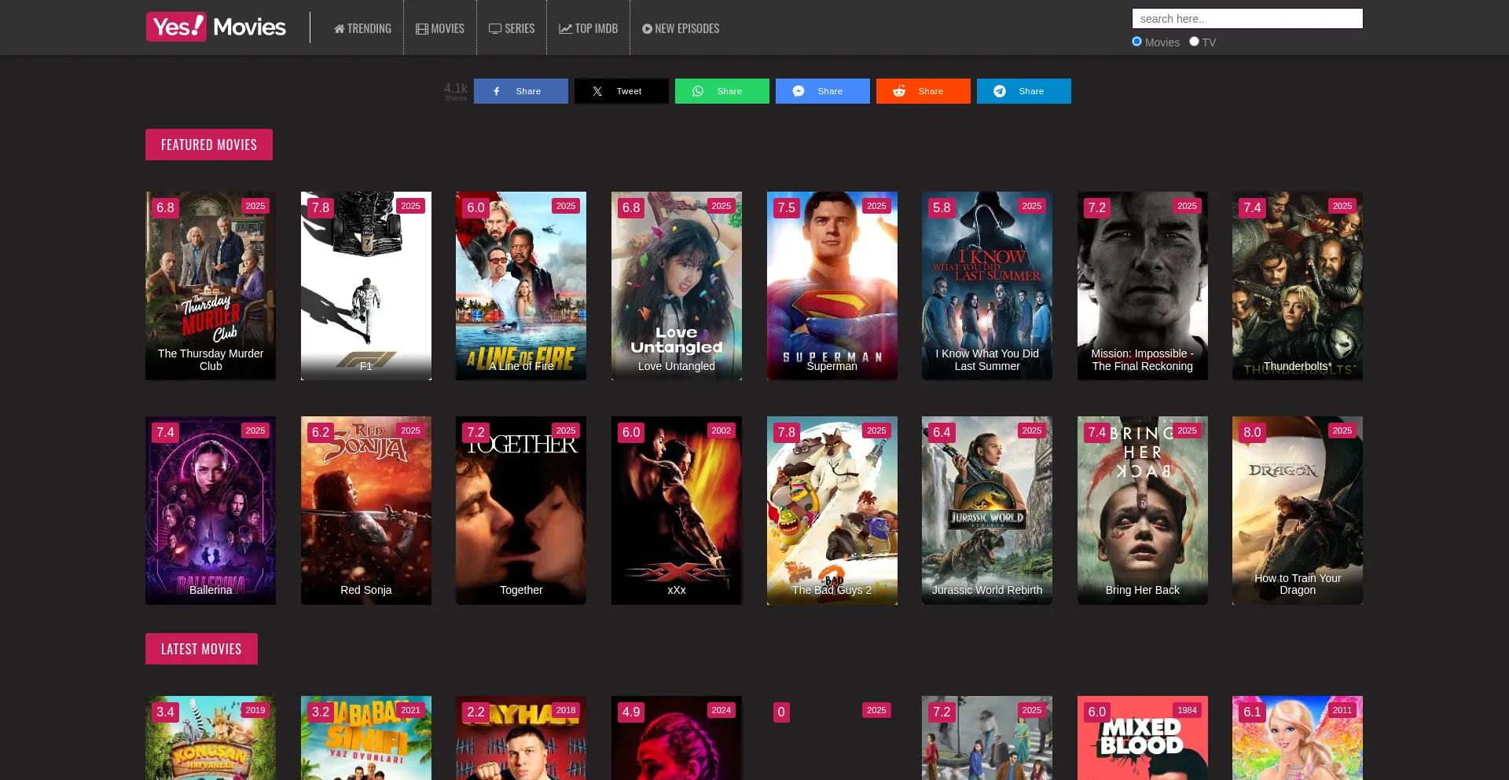Open the Ballerina movie poster

pos(211,511)
